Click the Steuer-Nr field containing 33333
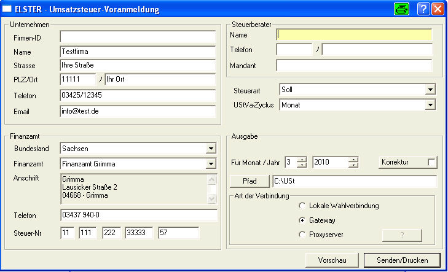The width and height of the screenshot is (448, 272). 139,233
